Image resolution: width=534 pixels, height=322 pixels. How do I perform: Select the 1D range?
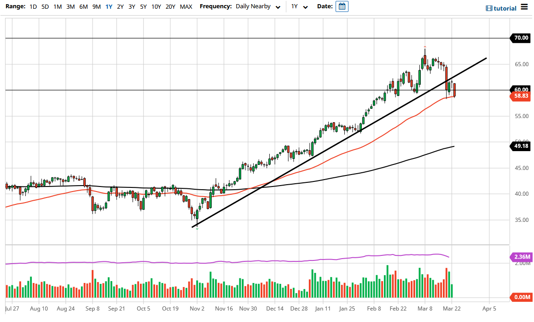[33, 7]
